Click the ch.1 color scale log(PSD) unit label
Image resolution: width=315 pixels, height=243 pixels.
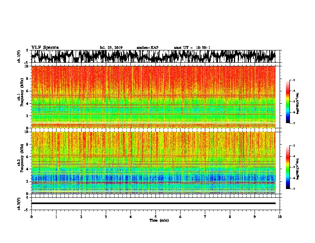(298, 103)
